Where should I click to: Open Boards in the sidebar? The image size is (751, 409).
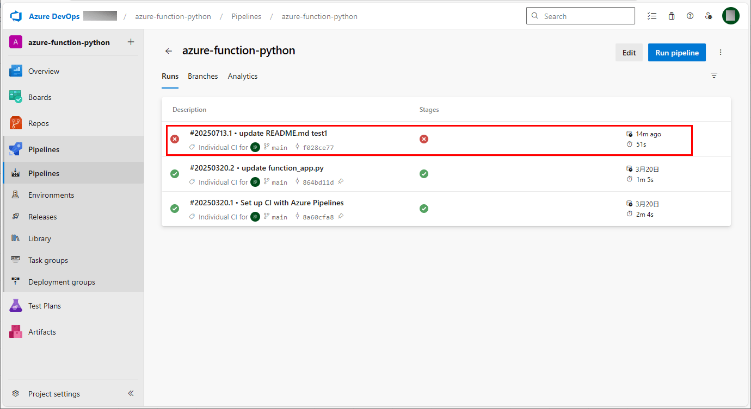point(72,97)
